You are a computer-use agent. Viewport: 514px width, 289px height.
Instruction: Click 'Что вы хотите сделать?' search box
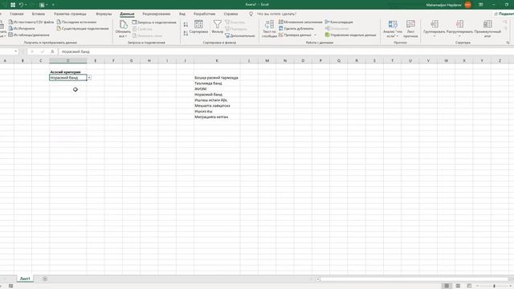pos(276,14)
